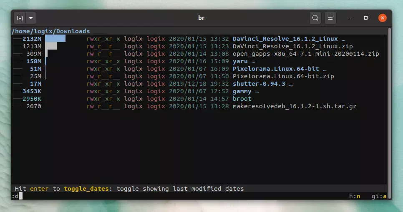Click the 2950K size value

[32, 99]
